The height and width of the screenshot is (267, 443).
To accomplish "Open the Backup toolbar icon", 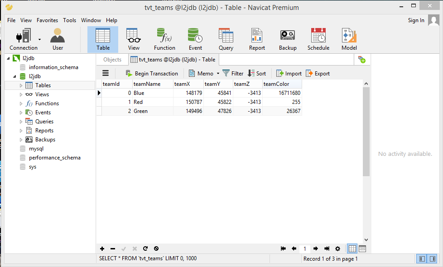I will pyautogui.click(x=288, y=39).
